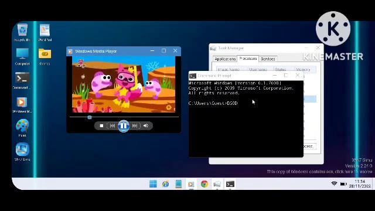
Task: Open the Computer desktop icon
Action: coord(22,56)
